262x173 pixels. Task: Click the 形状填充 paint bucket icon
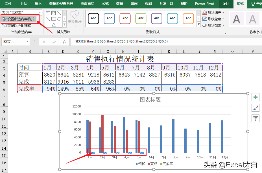[205, 12]
